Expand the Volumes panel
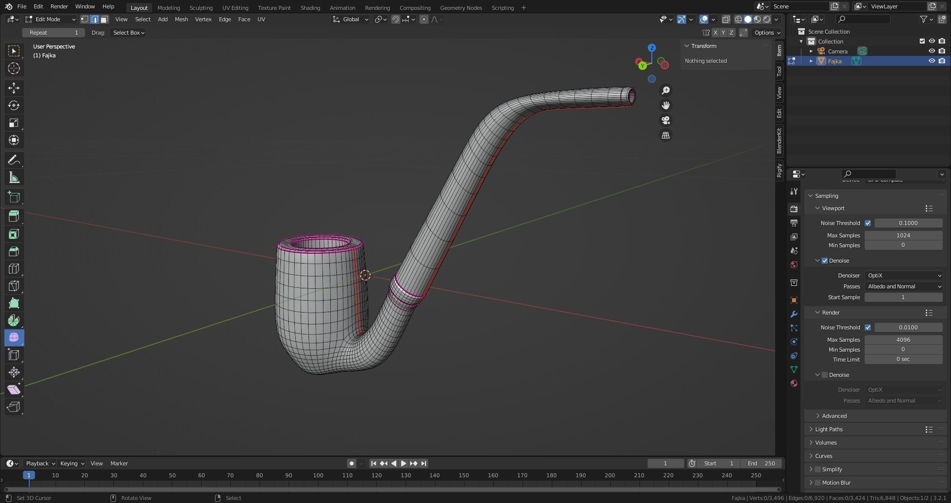The image size is (951, 503). click(x=826, y=443)
